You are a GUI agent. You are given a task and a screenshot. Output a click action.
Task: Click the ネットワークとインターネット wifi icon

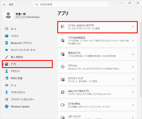pos(7,50)
